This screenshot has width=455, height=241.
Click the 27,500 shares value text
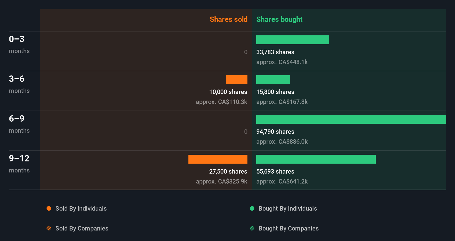pos(228,171)
